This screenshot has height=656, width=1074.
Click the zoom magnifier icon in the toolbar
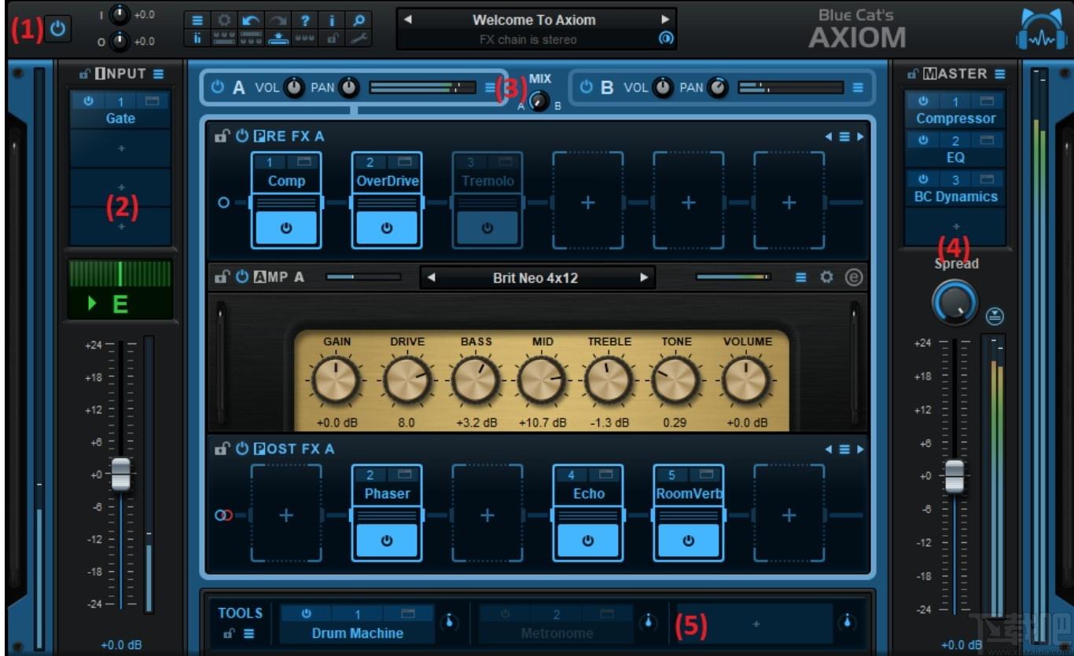pyautogui.click(x=359, y=20)
